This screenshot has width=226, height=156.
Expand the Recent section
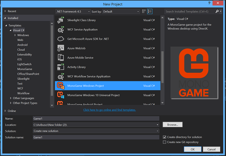point(5,11)
